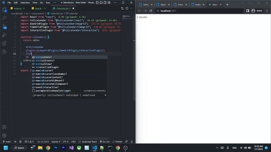The width and height of the screenshot is (271, 152).
Task: Open a new tab in Chrome
Action: (227, 5)
